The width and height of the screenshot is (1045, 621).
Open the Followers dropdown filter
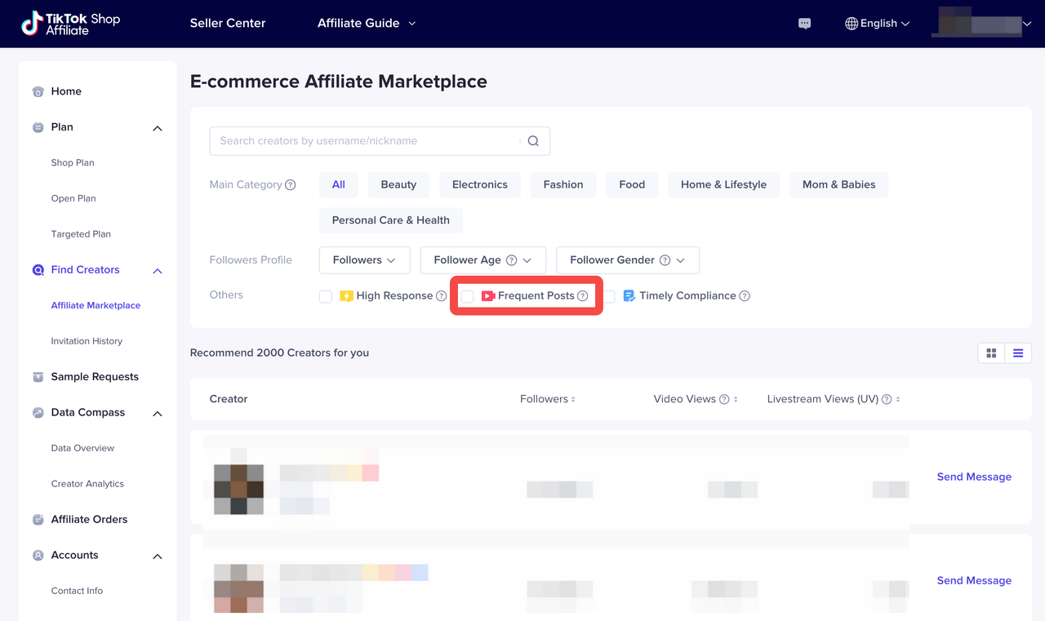(364, 260)
